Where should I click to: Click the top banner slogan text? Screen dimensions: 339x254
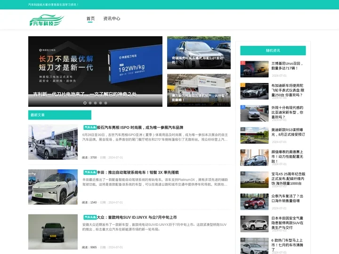pyautogui.click(x=53, y=5)
